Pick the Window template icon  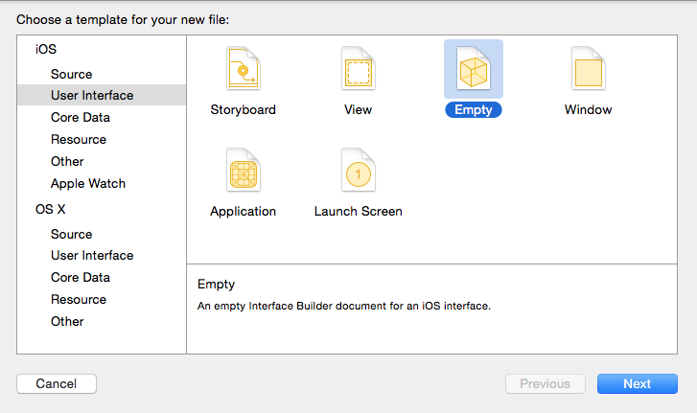589,69
